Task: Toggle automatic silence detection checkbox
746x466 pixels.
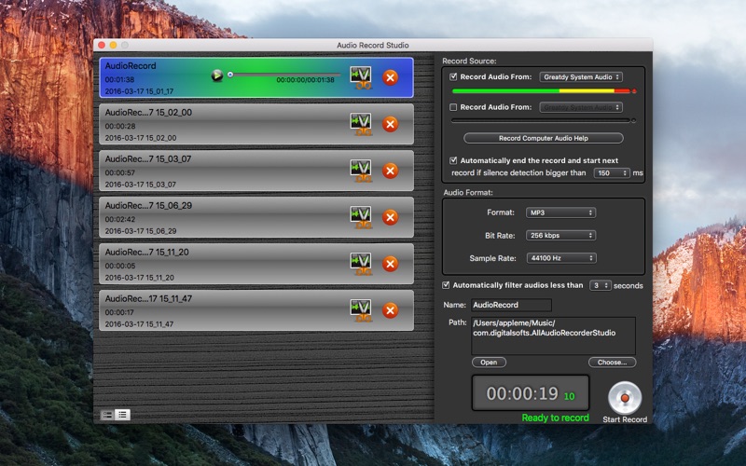Action: click(453, 160)
